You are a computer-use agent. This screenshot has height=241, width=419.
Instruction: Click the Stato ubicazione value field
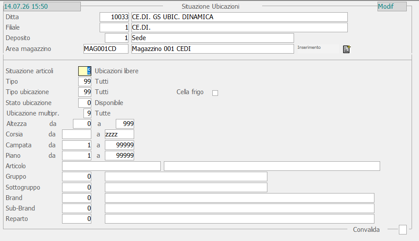click(85, 103)
